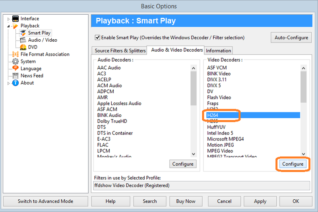Screen dimensions: 318x212
Task: Click the Language speech bubble icon
Action: pyautogui.click(x=16, y=69)
